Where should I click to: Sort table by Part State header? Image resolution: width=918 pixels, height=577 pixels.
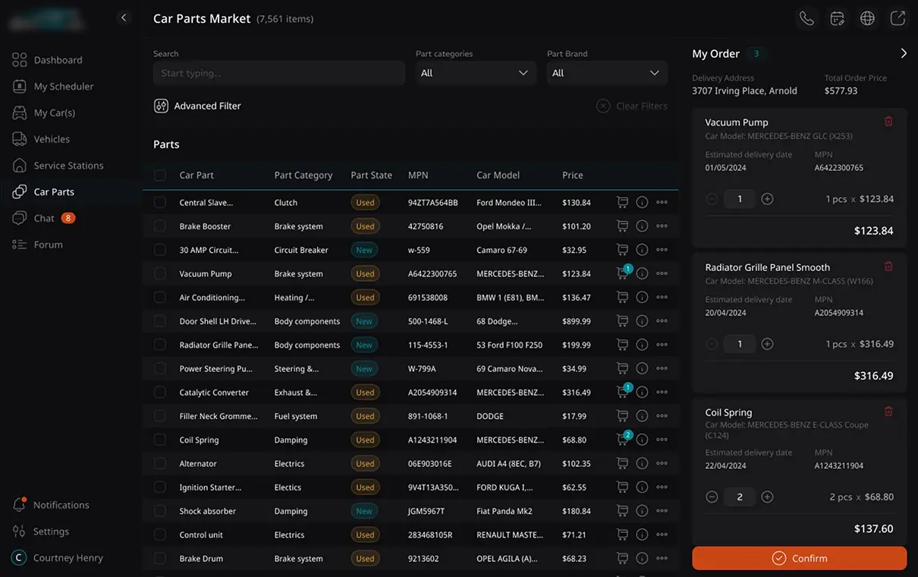[371, 175]
